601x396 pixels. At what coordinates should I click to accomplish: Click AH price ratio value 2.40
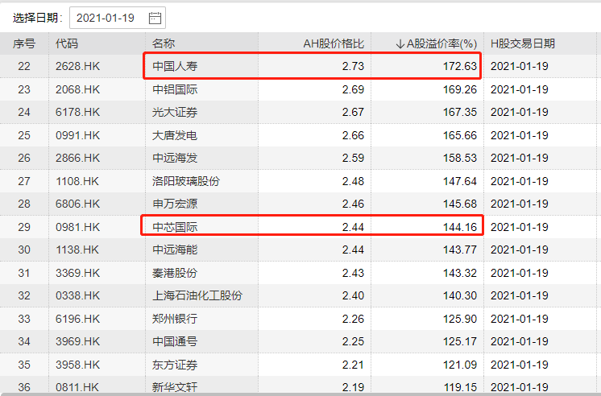[353, 295]
